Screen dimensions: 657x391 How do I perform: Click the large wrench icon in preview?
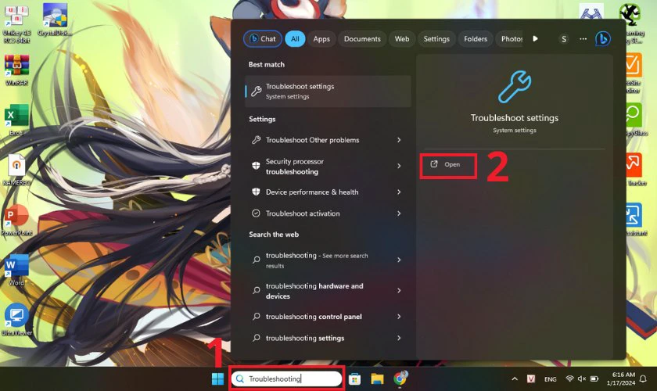[515, 87]
